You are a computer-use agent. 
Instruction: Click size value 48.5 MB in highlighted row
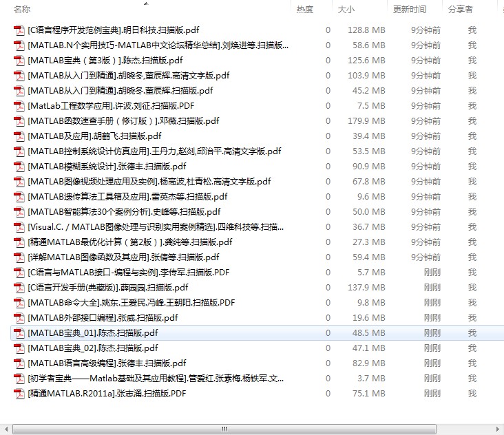pyautogui.click(x=368, y=333)
